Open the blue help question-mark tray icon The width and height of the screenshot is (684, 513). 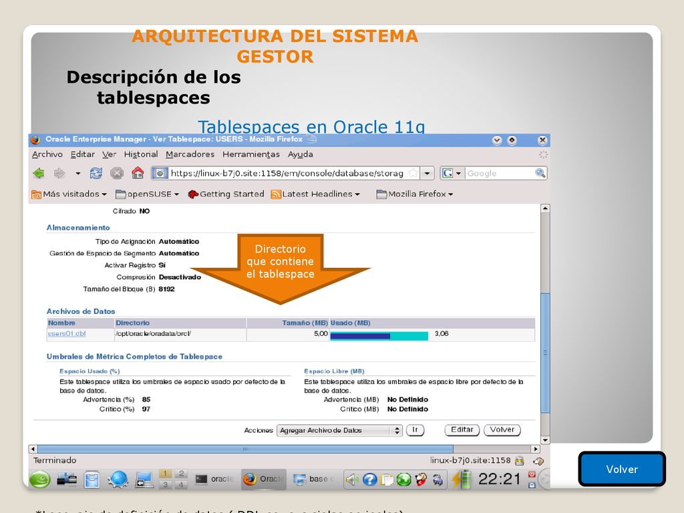click(369, 480)
